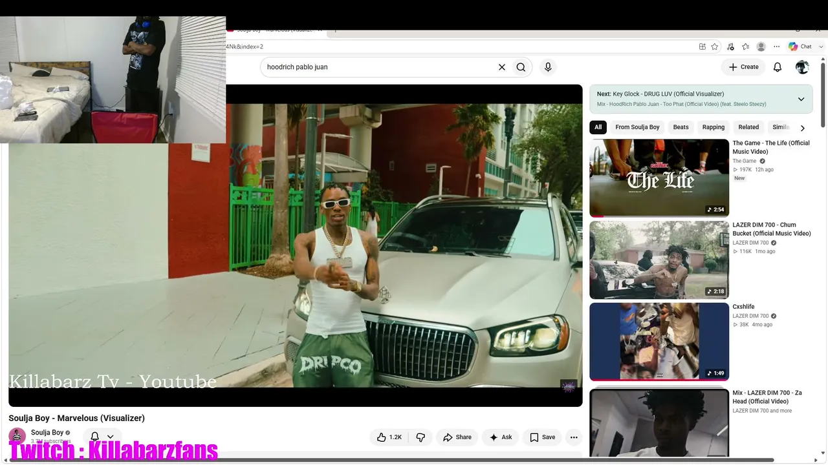
Task: Open the YouTube account avatar menu
Action: [802, 67]
